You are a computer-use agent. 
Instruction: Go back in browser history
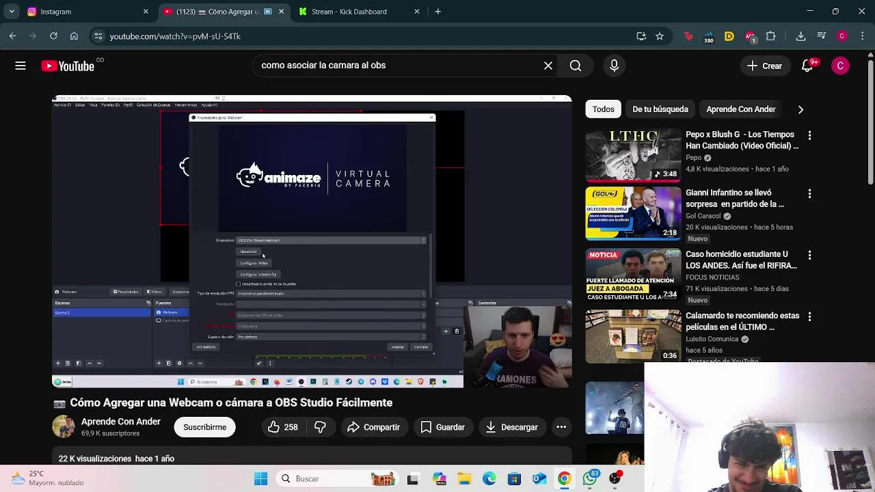click(x=13, y=36)
